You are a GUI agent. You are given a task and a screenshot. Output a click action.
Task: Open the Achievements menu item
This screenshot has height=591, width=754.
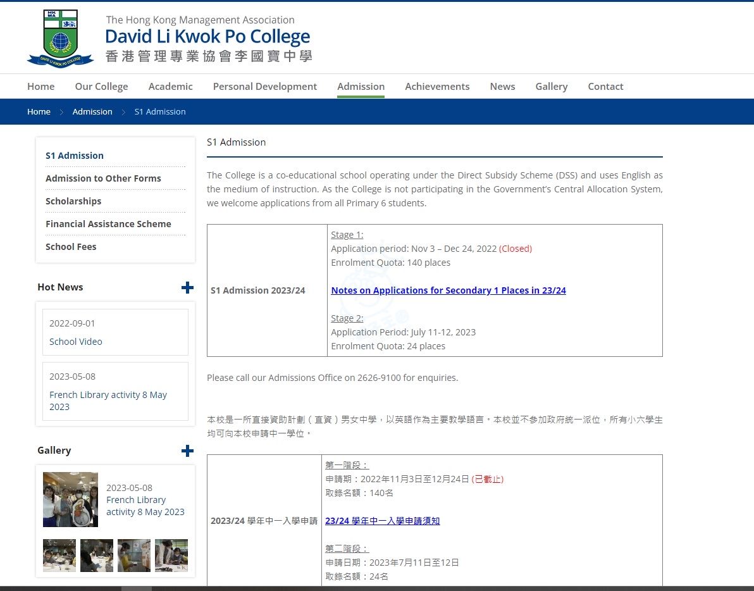tap(437, 87)
